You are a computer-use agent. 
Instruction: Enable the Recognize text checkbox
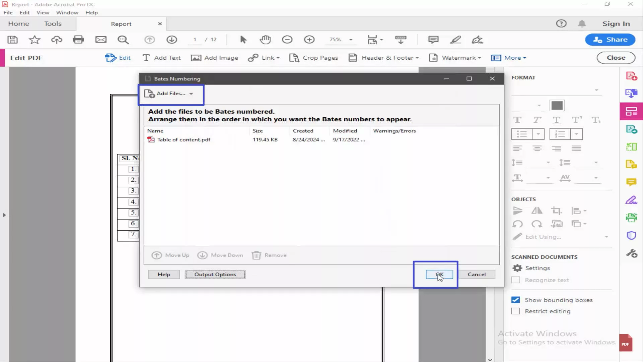(515, 280)
